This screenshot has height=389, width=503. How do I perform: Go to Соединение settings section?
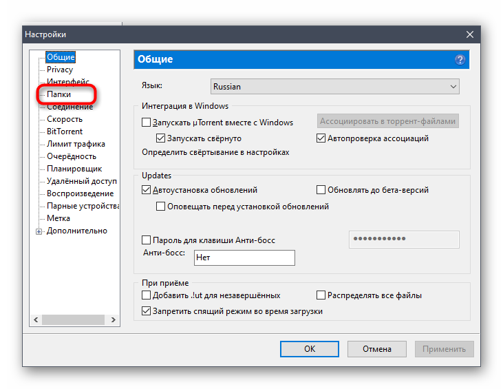tap(70, 107)
